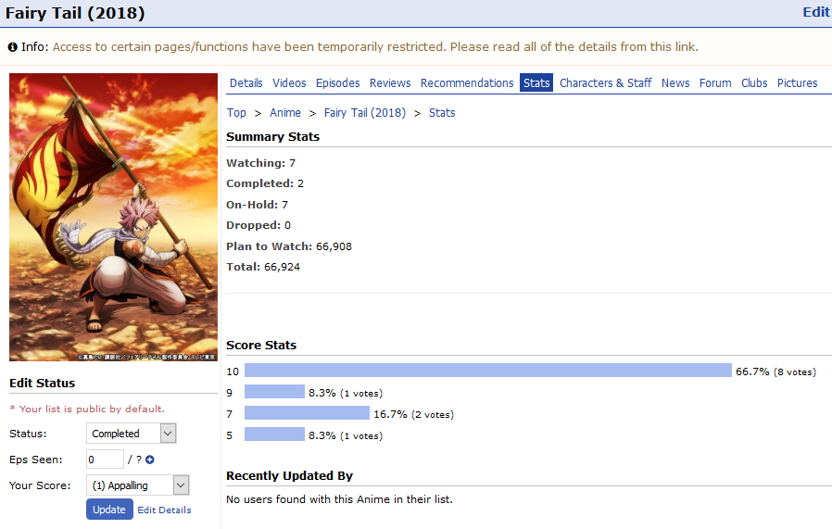Open the Pictures tab

pos(797,83)
